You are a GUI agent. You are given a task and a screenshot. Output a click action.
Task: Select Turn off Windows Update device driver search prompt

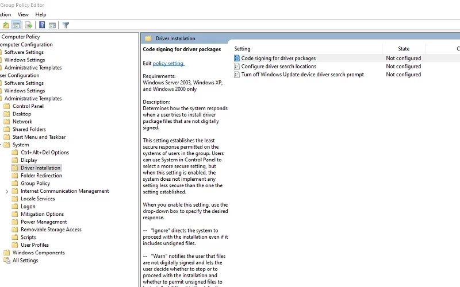click(302, 75)
